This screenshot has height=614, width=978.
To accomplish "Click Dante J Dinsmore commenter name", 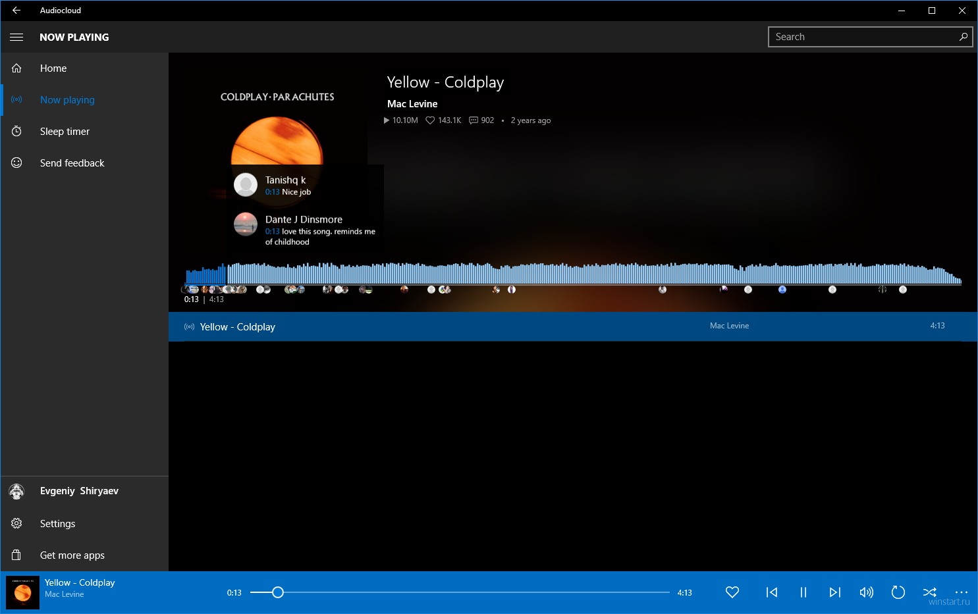I will click(304, 219).
